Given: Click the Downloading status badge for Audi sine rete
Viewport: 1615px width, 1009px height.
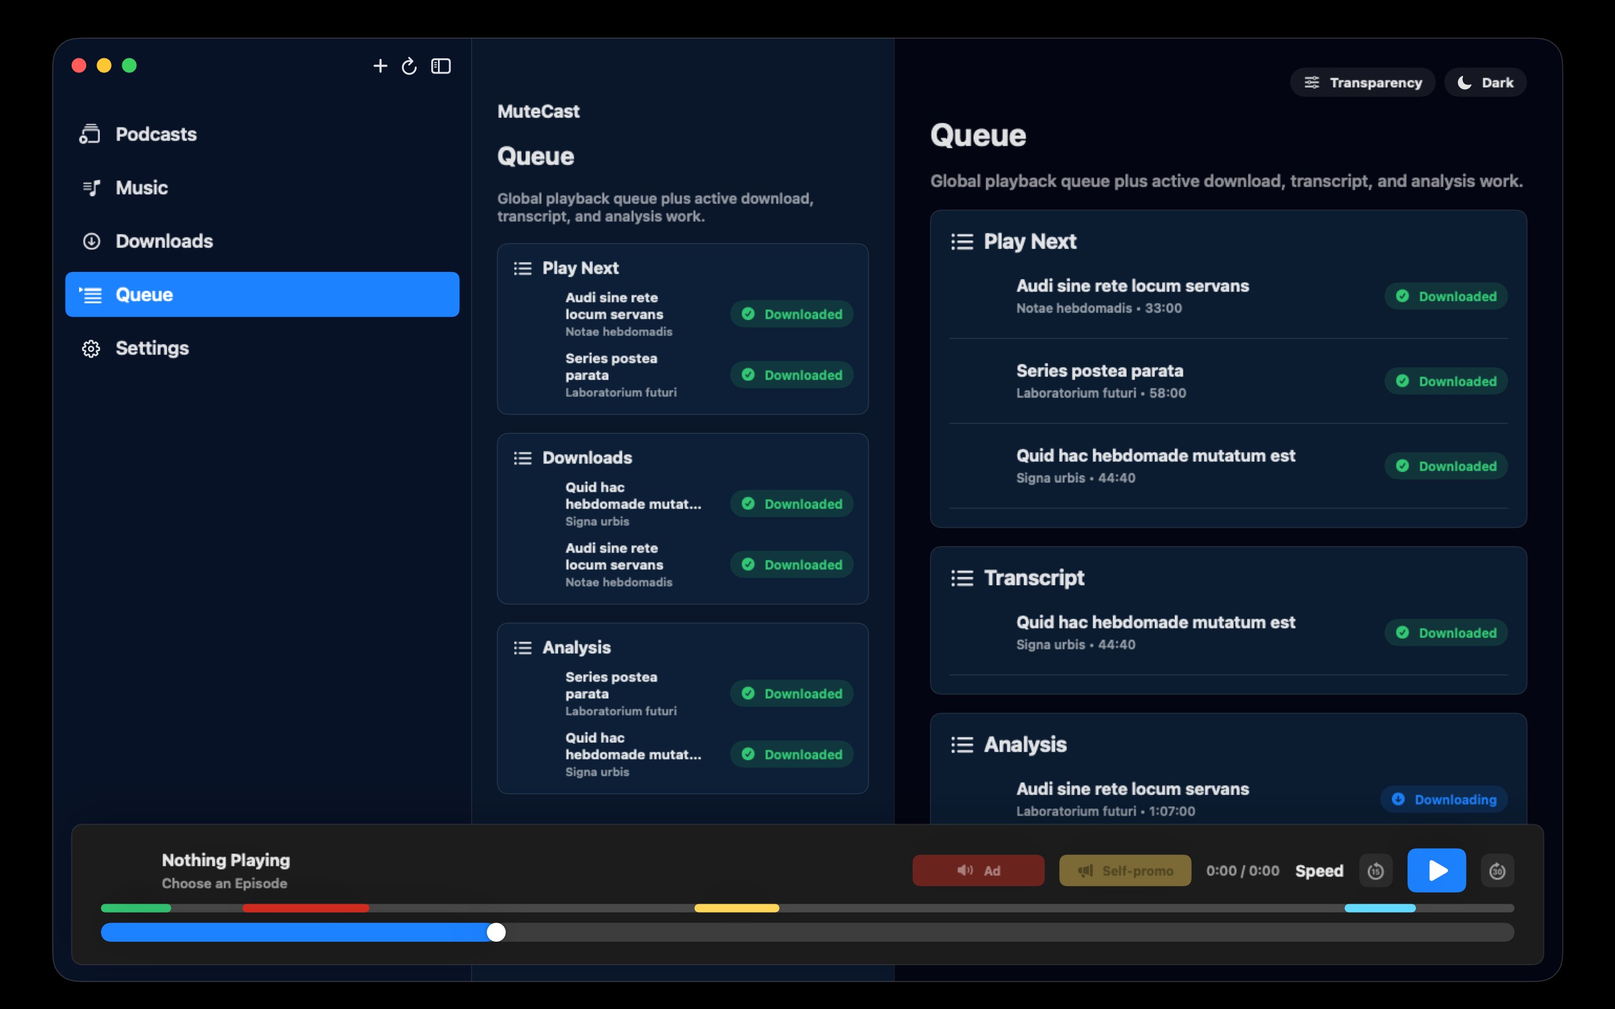Looking at the screenshot, I should (x=1444, y=799).
